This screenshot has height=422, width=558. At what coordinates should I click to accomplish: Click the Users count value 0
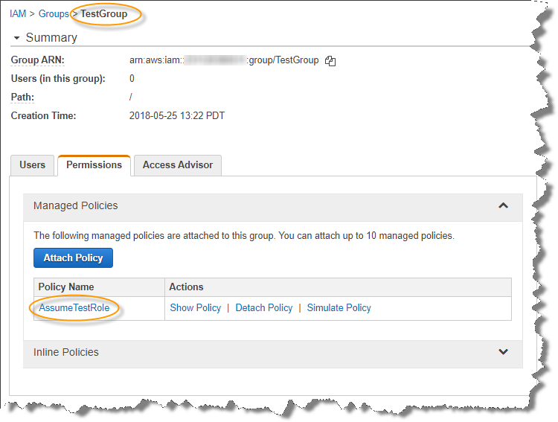click(x=132, y=78)
